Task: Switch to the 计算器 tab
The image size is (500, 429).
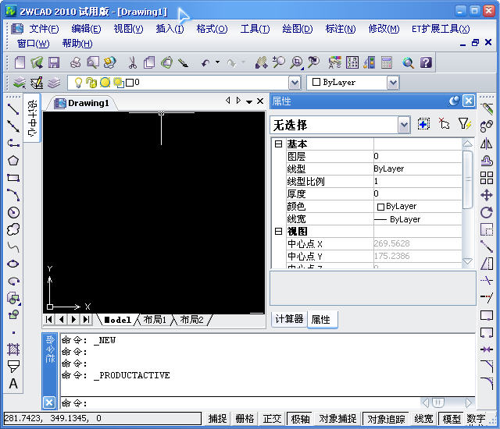Action: click(x=288, y=319)
